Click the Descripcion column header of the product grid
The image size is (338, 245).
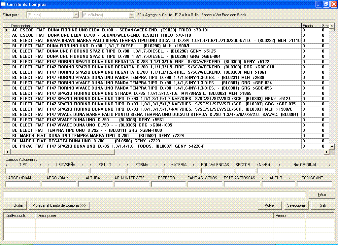click(156, 25)
